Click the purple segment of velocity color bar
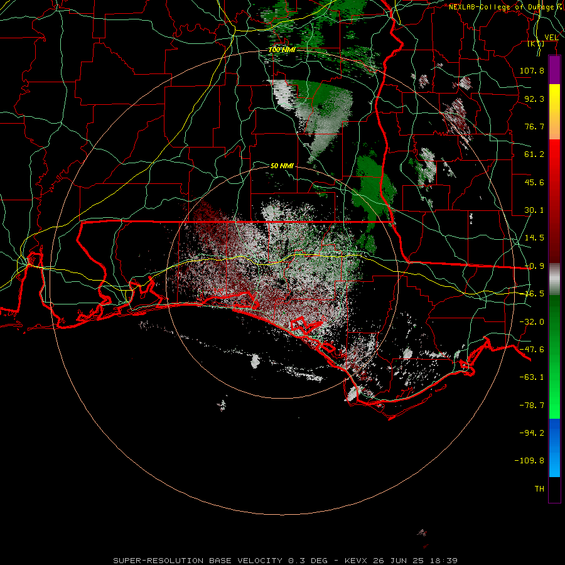Screen dimensions: 565x565 click(x=554, y=70)
